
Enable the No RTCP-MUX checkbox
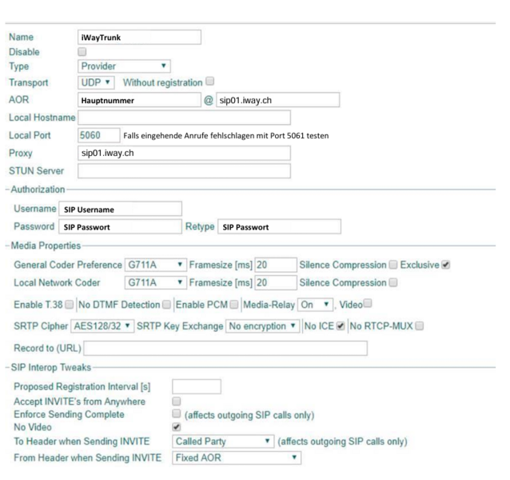pyautogui.click(x=420, y=326)
